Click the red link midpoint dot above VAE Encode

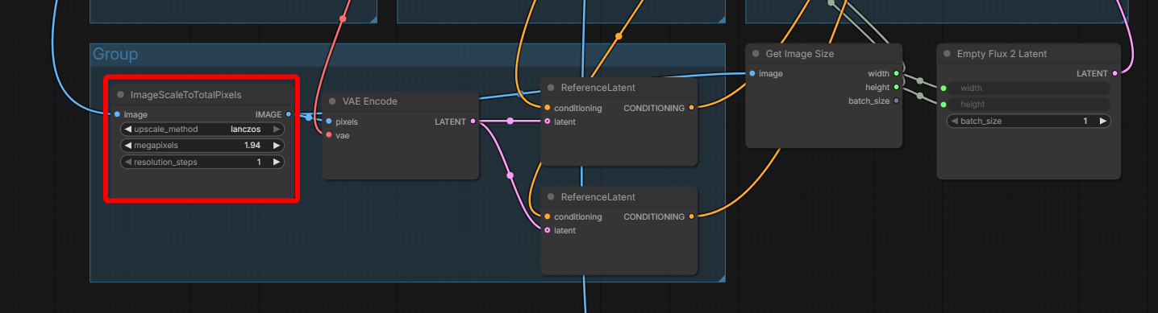pyautogui.click(x=343, y=18)
